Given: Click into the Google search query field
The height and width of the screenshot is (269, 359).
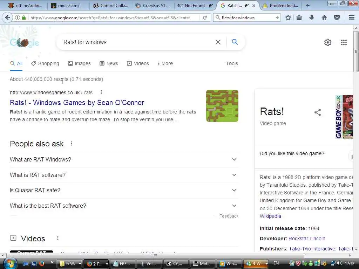Looking at the screenshot, I should pyautogui.click(x=137, y=42).
